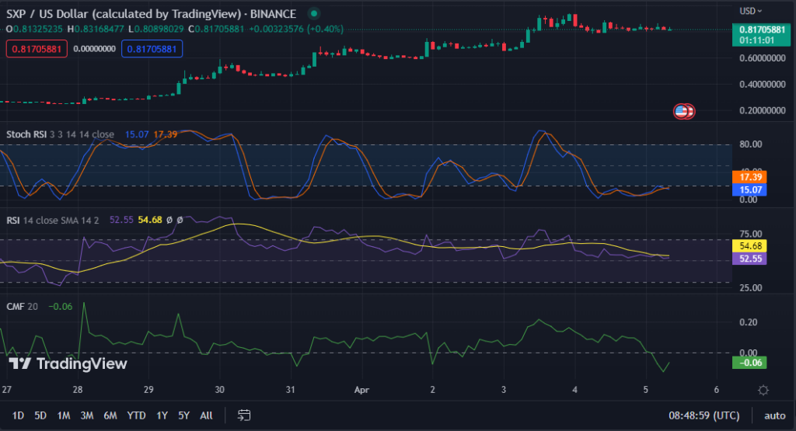The width and height of the screenshot is (796, 431).
Task: Select the 1D time range
Action: [18, 415]
